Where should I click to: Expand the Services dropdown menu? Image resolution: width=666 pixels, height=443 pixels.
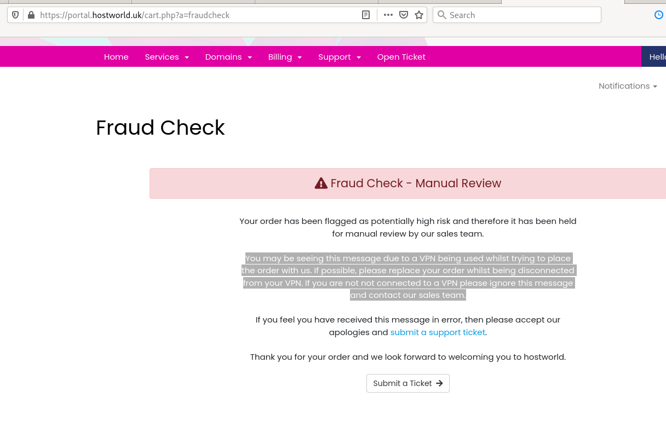point(167,57)
